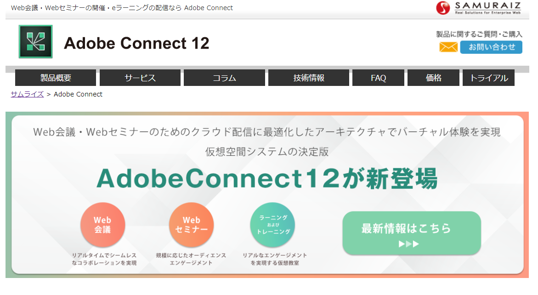Open the コラム menu
Viewport: 538px width, 295px height.
click(224, 78)
